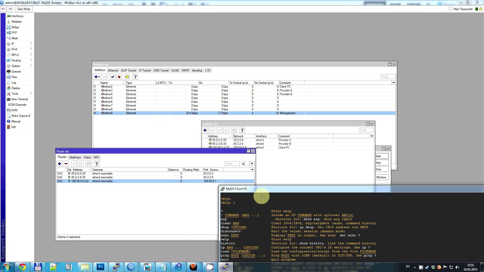Open Interfaces from the WinBox sidebar

point(17,16)
